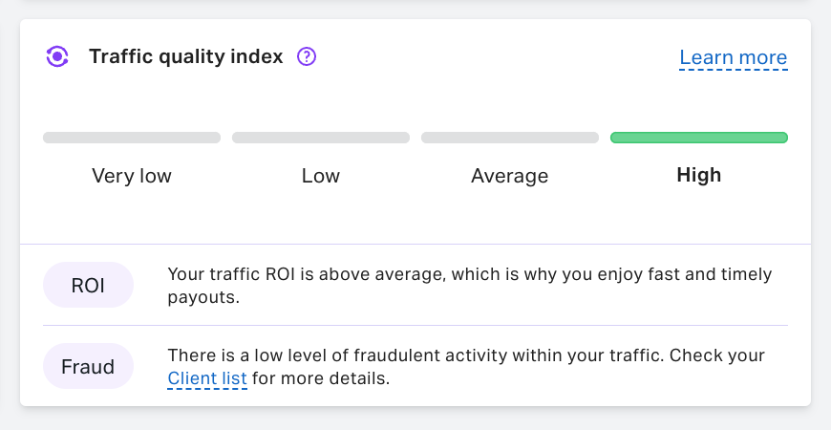
Task: Click the 'timely payouts' text in ROI row
Action: point(202,297)
